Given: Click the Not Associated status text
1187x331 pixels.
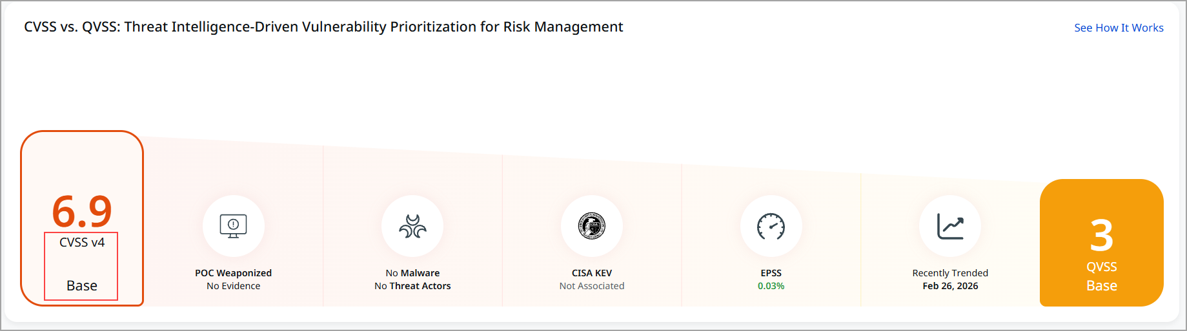Looking at the screenshot, I should coord(592,286).
